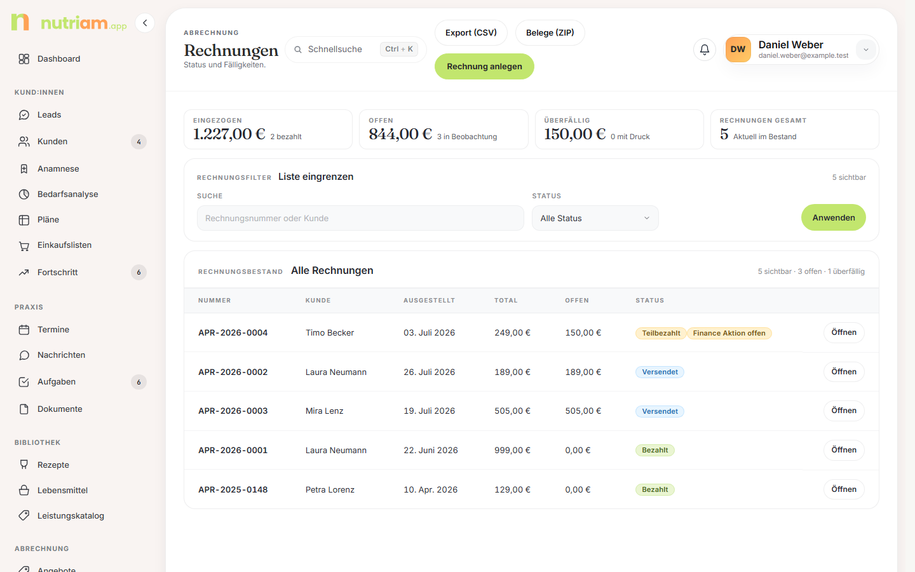Click the Leistungskatalog tag icon
This screenshot has height=572, width=915.
pos(24,516)
